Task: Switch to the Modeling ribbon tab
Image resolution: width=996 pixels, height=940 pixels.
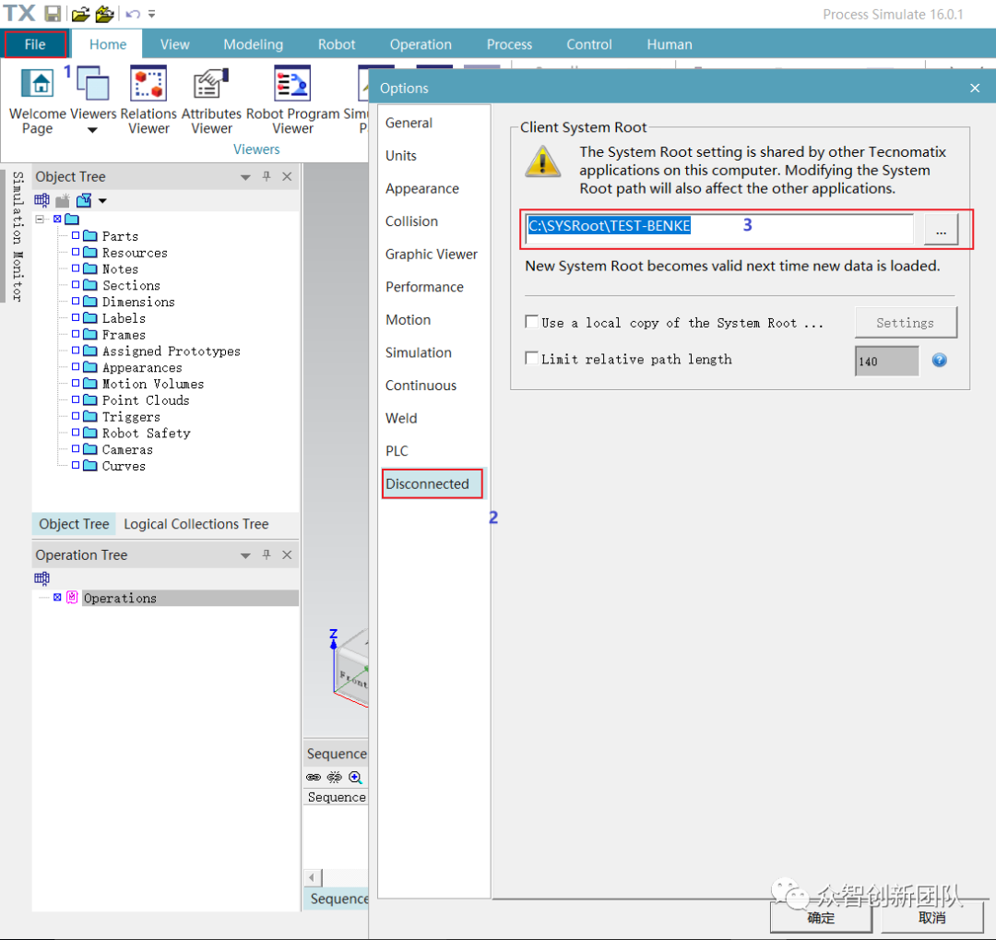Action: click(253, 44)
